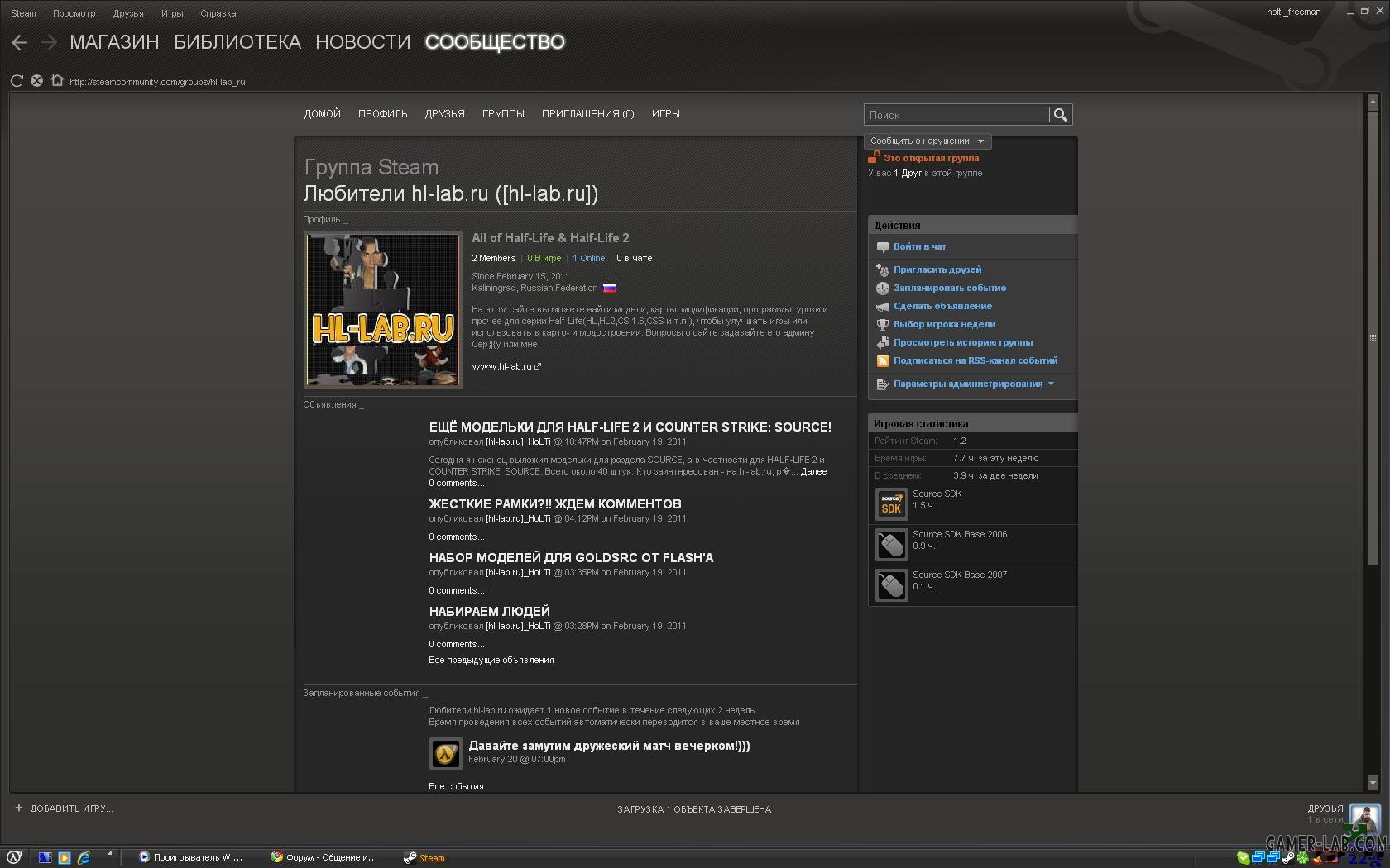Expand Параметры администрирования dropdown
This screenshot has height=868, width=1390.
coord(974,384)
